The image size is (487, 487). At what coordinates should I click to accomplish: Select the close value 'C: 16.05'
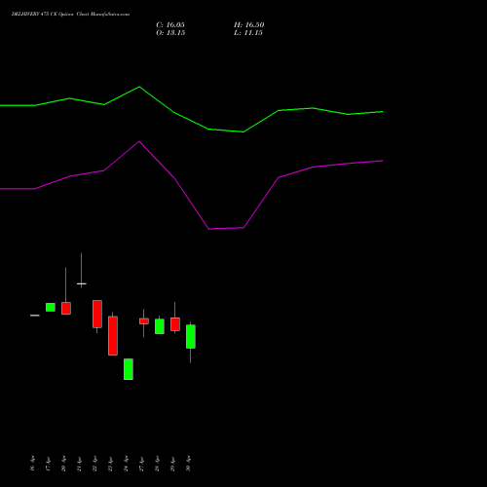point(170,25)
